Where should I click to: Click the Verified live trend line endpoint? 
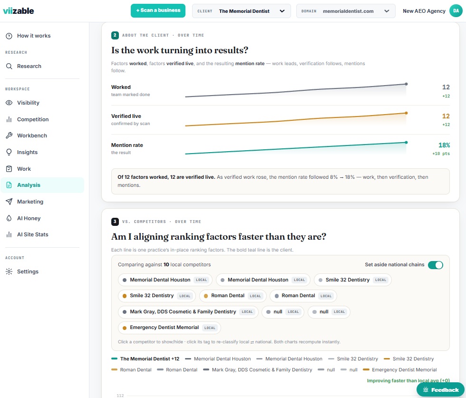tap(406, 113)
